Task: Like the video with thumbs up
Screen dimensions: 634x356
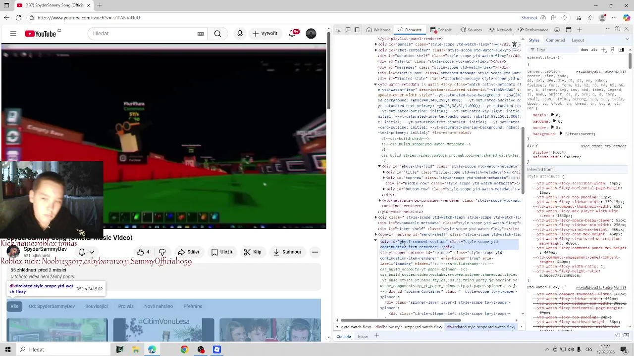Action: [143, 252]
